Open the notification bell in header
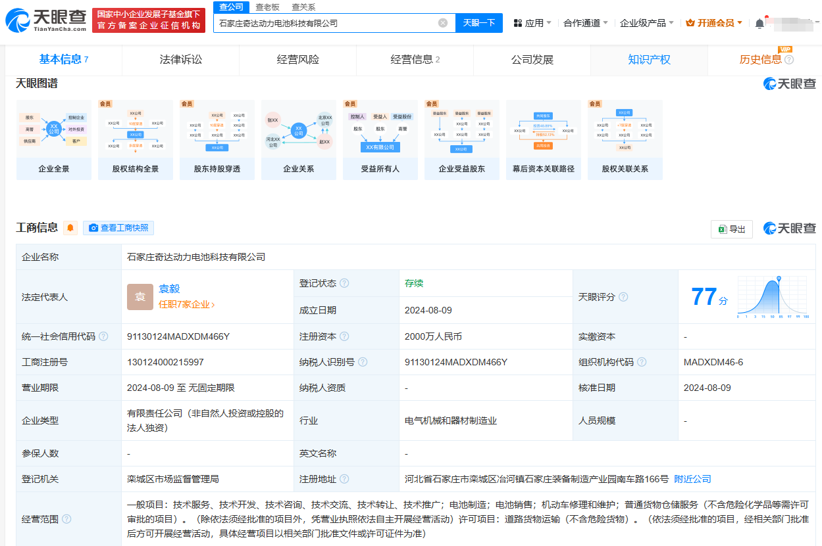 tap(759, 23)
